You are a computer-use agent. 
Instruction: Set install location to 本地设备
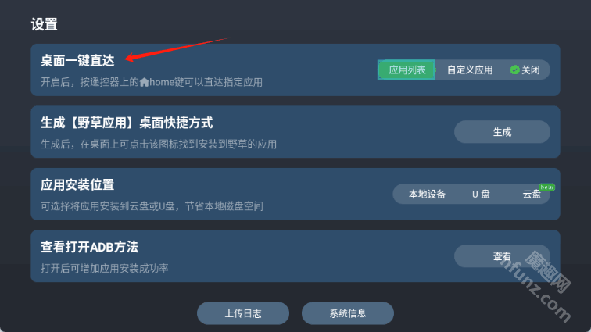pos(427,194)
